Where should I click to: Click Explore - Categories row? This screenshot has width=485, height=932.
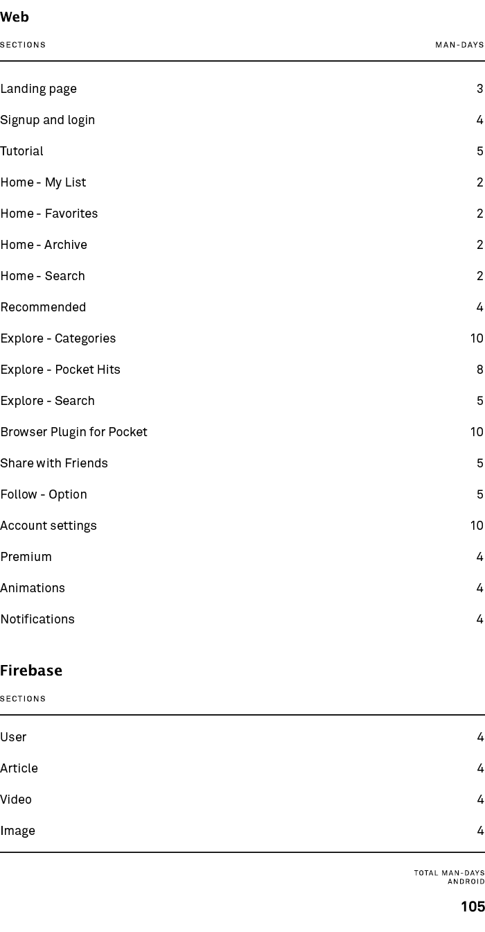point(242,338)
